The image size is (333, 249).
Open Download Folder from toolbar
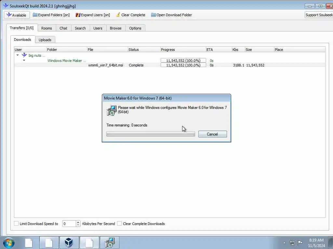click(x=171, y=15)
